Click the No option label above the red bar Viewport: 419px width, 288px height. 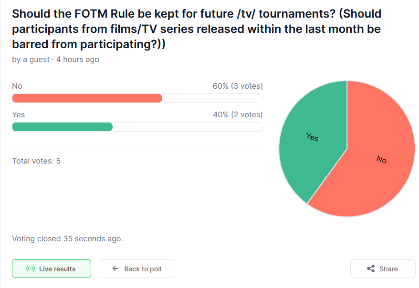17,86
